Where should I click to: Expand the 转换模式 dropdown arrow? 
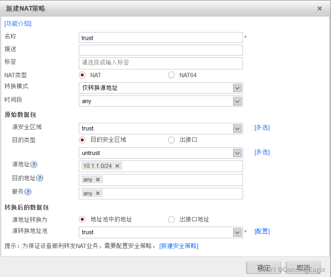click(x=237, y=88)
